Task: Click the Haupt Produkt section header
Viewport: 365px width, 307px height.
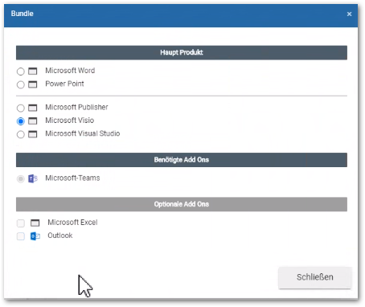Action: click(x=182, y=52)
